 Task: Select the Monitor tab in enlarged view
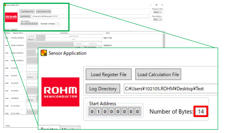point(70,128)
